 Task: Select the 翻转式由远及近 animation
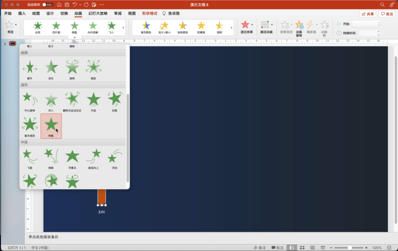coord(72,102)
